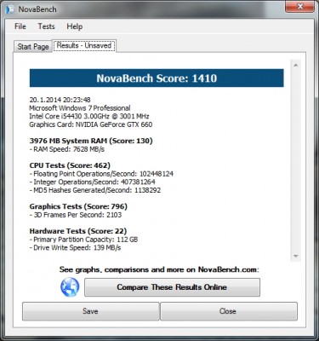319x341 pixels.
Task: Click the Graphics Tests score heading
Action: click(78, 206)
